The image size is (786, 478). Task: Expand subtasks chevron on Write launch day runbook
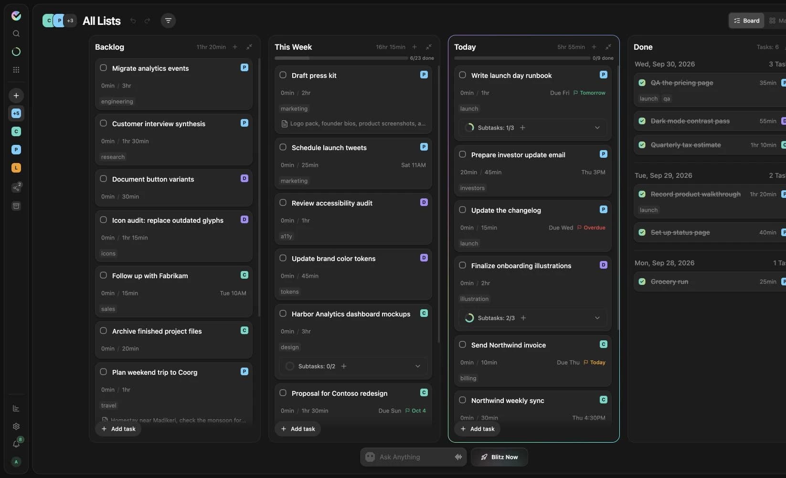(x=597, y=128)
